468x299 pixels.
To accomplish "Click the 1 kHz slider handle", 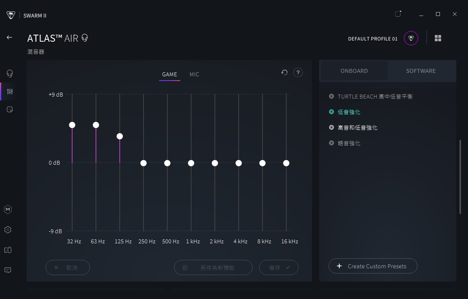I will coord(191,163).
